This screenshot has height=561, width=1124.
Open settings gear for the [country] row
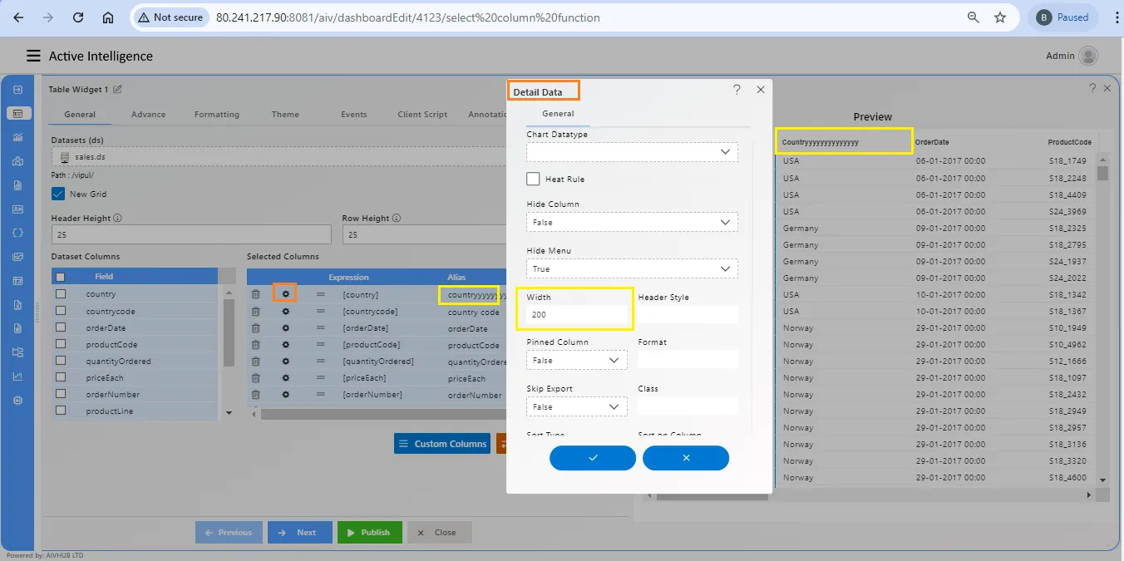coord(286,294)
